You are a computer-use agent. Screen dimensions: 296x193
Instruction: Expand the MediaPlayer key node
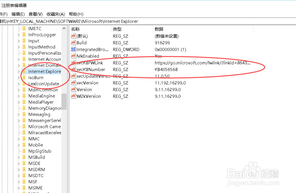[18, 102]
